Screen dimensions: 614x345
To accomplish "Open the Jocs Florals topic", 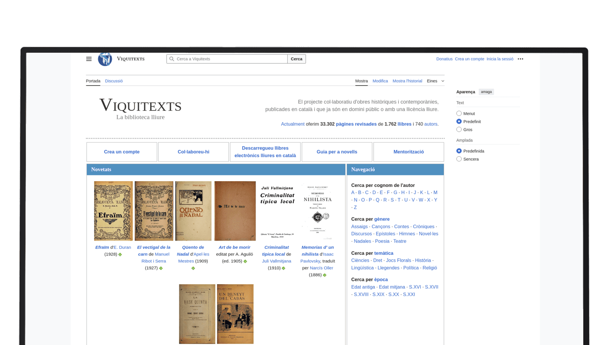I will [399, 261].
